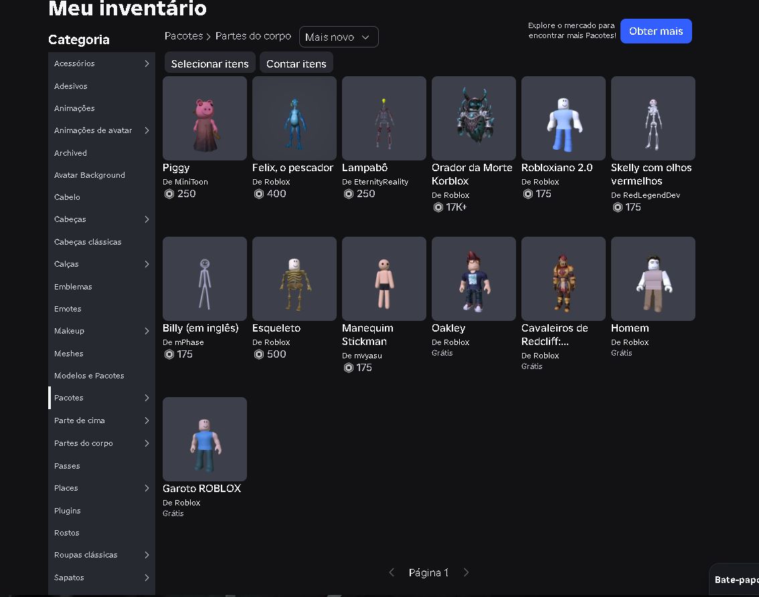The width and height of the screenshot is (759, 597).
Task: Open the Manequim Stickman thumbnail
Action: click(x=384, y=278)
